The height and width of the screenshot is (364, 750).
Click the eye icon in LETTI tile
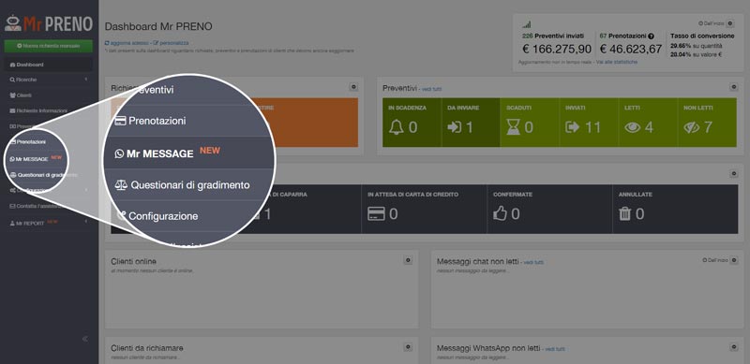[x=632, y=127]
